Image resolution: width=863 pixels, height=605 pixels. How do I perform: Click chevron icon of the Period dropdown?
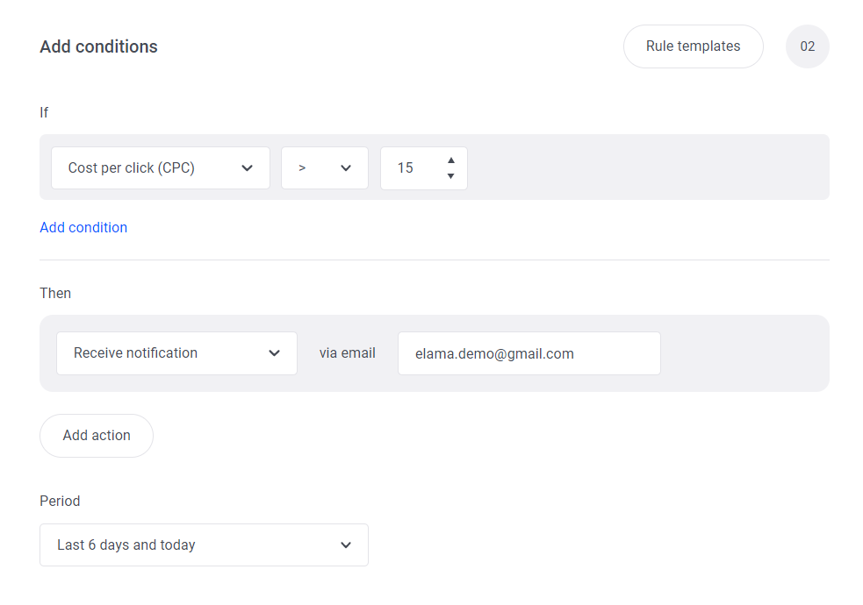tap(346, 545)
